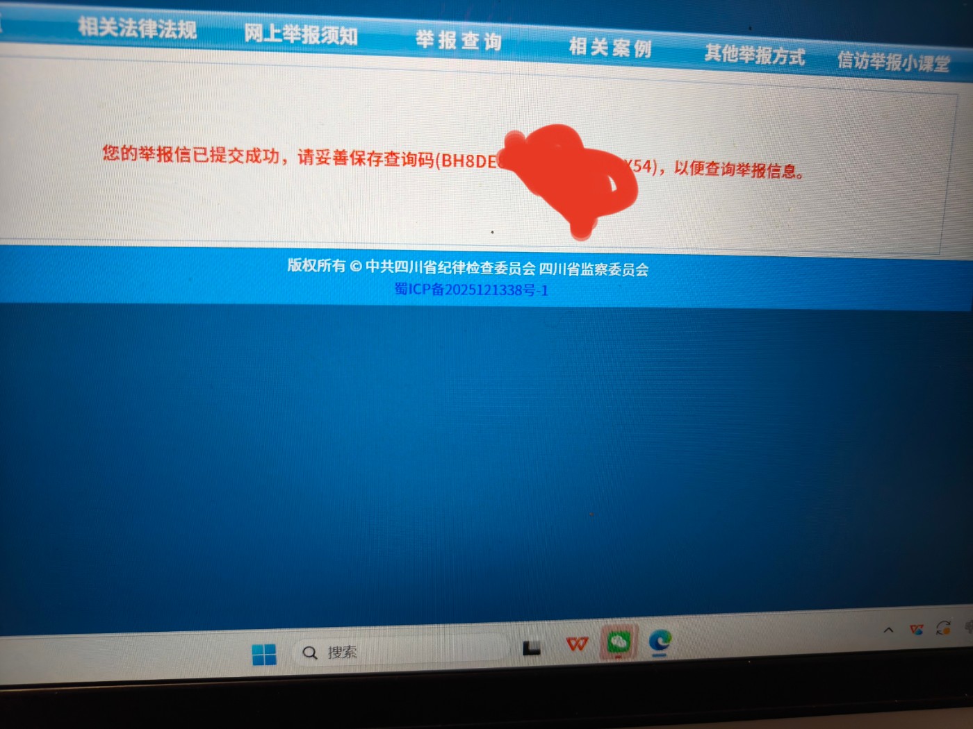Screen dimensions: 973x729
Task: Click the 版权所有 copyright footer text
Action: (x=468, y=267)
